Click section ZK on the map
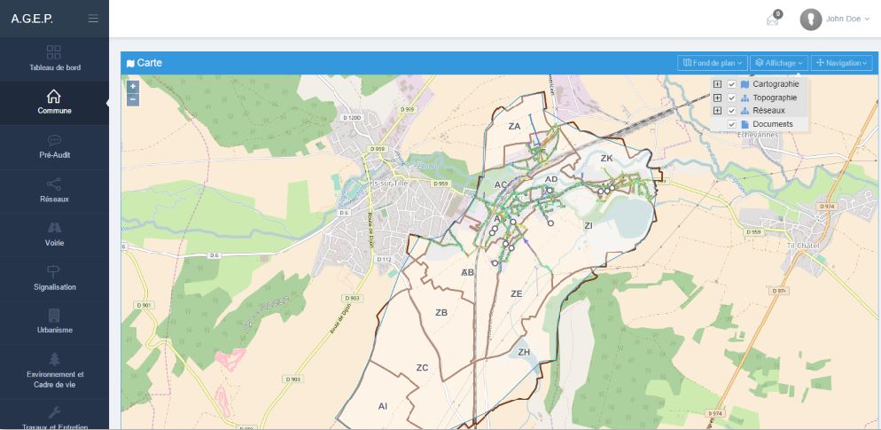Image resolution: width=881 pixels, height=430 pixels. (x=606, y=159)
